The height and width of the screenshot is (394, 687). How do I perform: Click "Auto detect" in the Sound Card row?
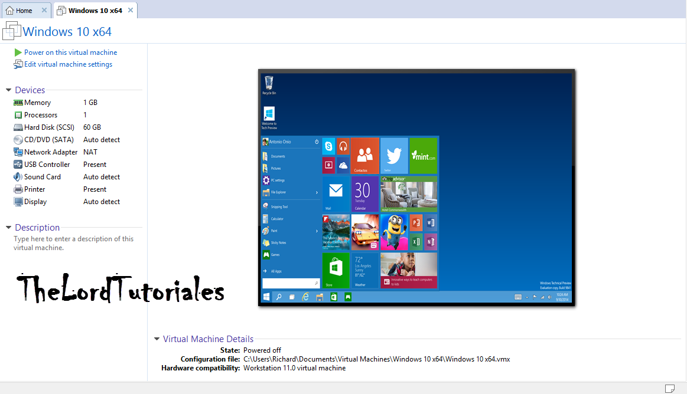tap(102, 177)
